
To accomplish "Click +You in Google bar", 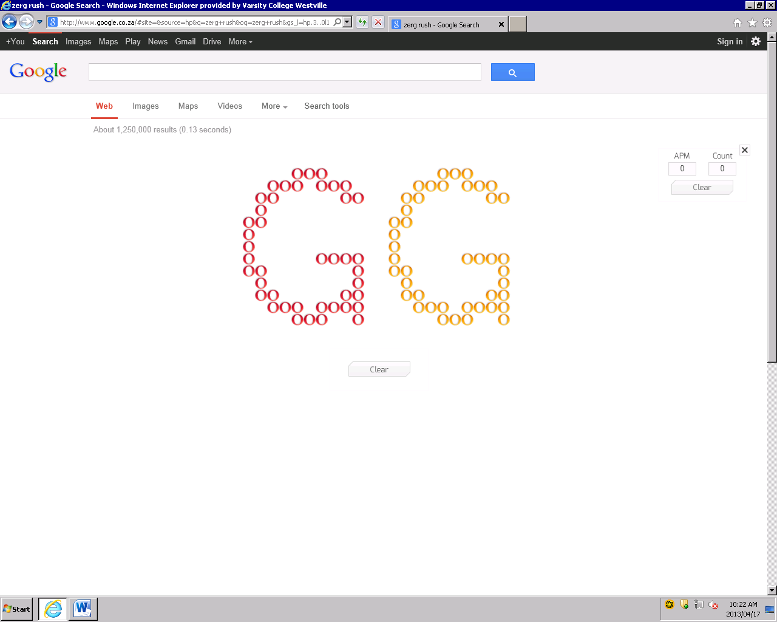I will pos(15,41).
